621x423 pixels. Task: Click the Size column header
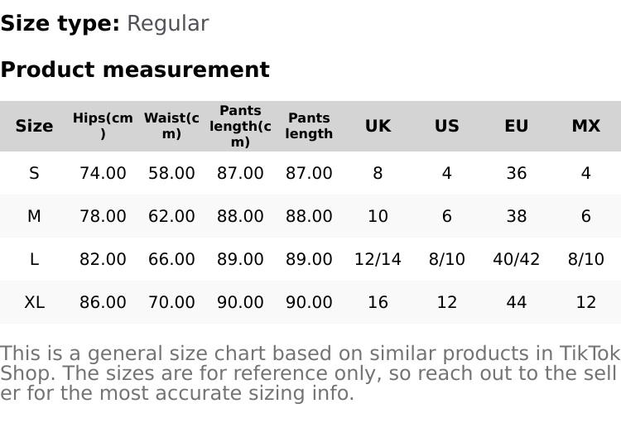tap(34, 126)
